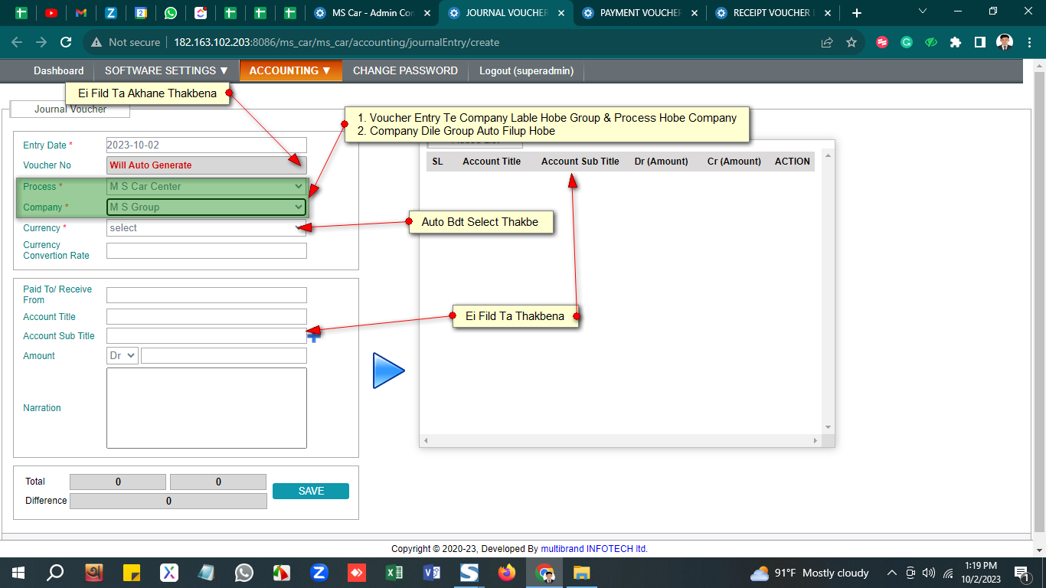The height and width of the screenshot is (588, 1046).
Task: Click the Account Title input field
Action: click(206, 316)
